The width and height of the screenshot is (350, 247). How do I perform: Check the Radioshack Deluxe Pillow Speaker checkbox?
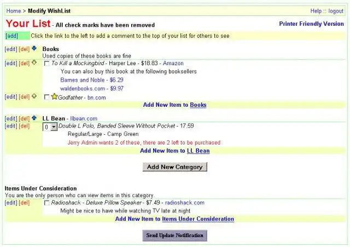[x=46, y=203]
